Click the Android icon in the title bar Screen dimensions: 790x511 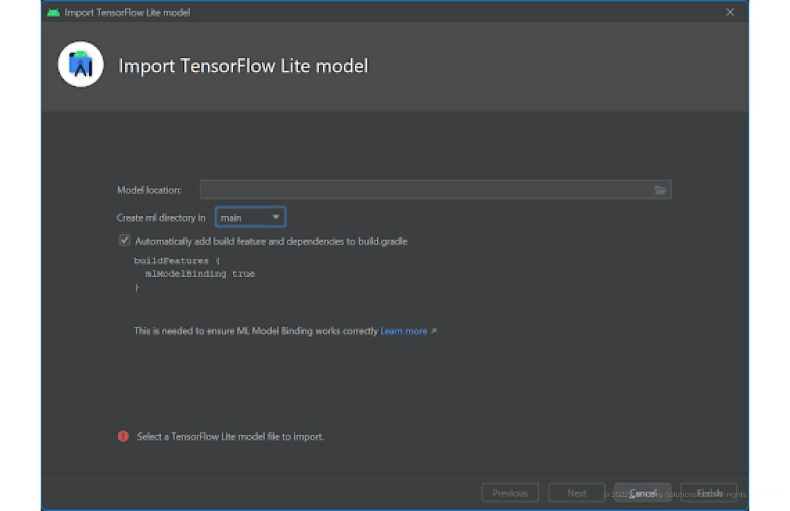[53, 12]
